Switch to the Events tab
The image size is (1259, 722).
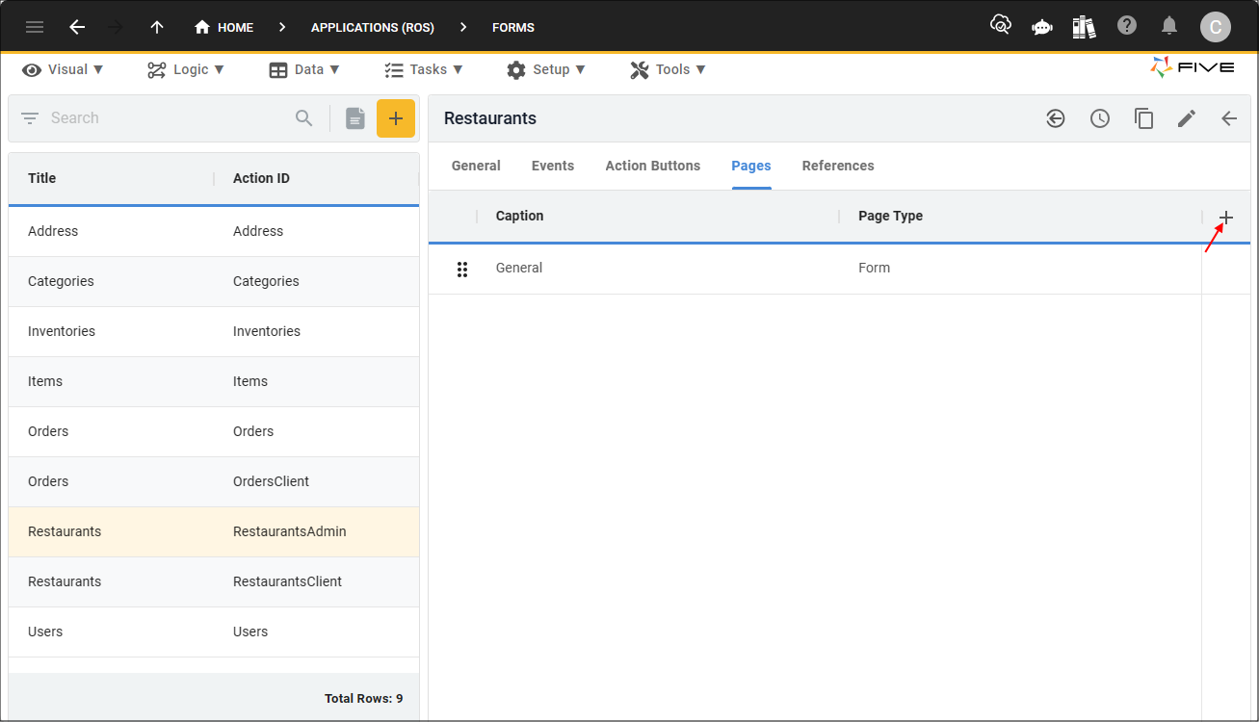click(x=553, y=166)
